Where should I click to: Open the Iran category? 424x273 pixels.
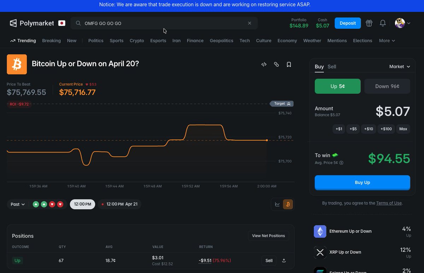click(176, 41)
